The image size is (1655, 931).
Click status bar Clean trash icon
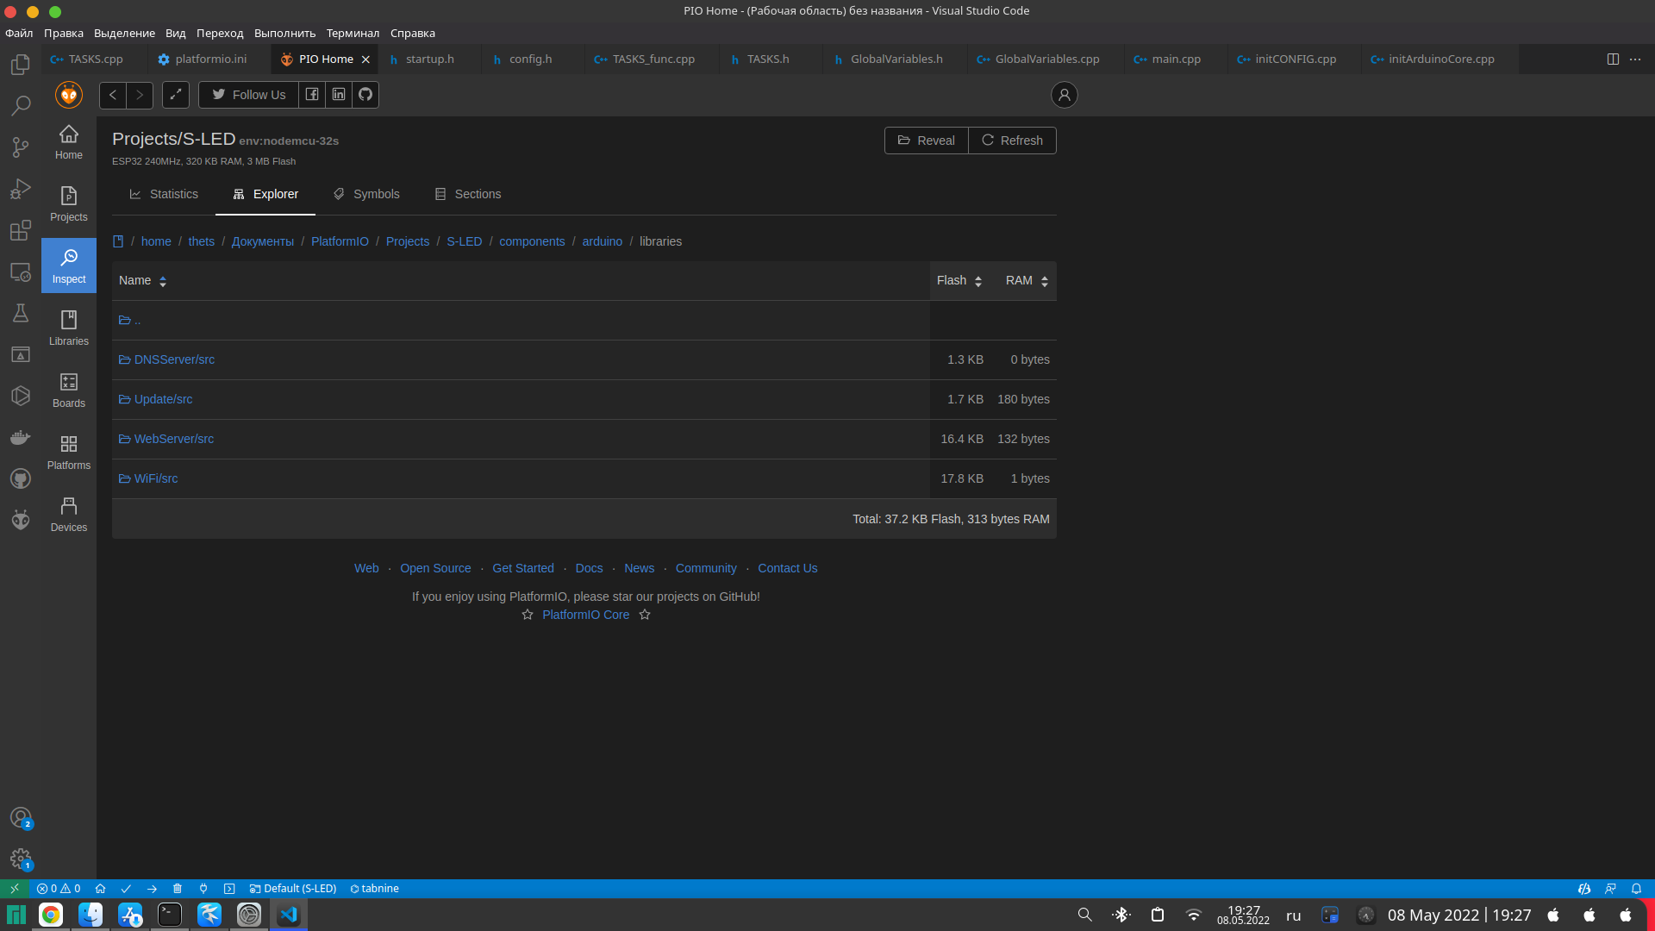point(178,889)
